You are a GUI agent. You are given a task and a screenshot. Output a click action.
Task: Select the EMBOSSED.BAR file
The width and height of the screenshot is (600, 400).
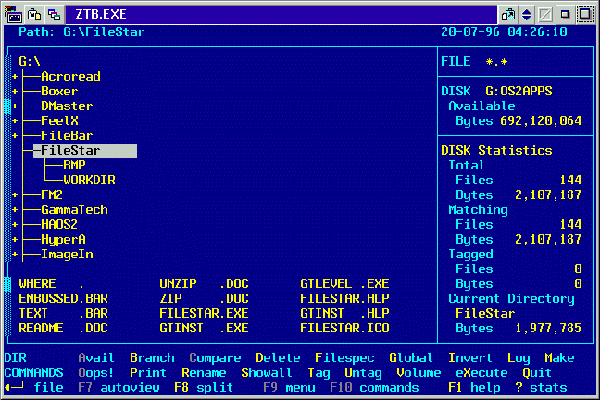(x=64, y=298)
